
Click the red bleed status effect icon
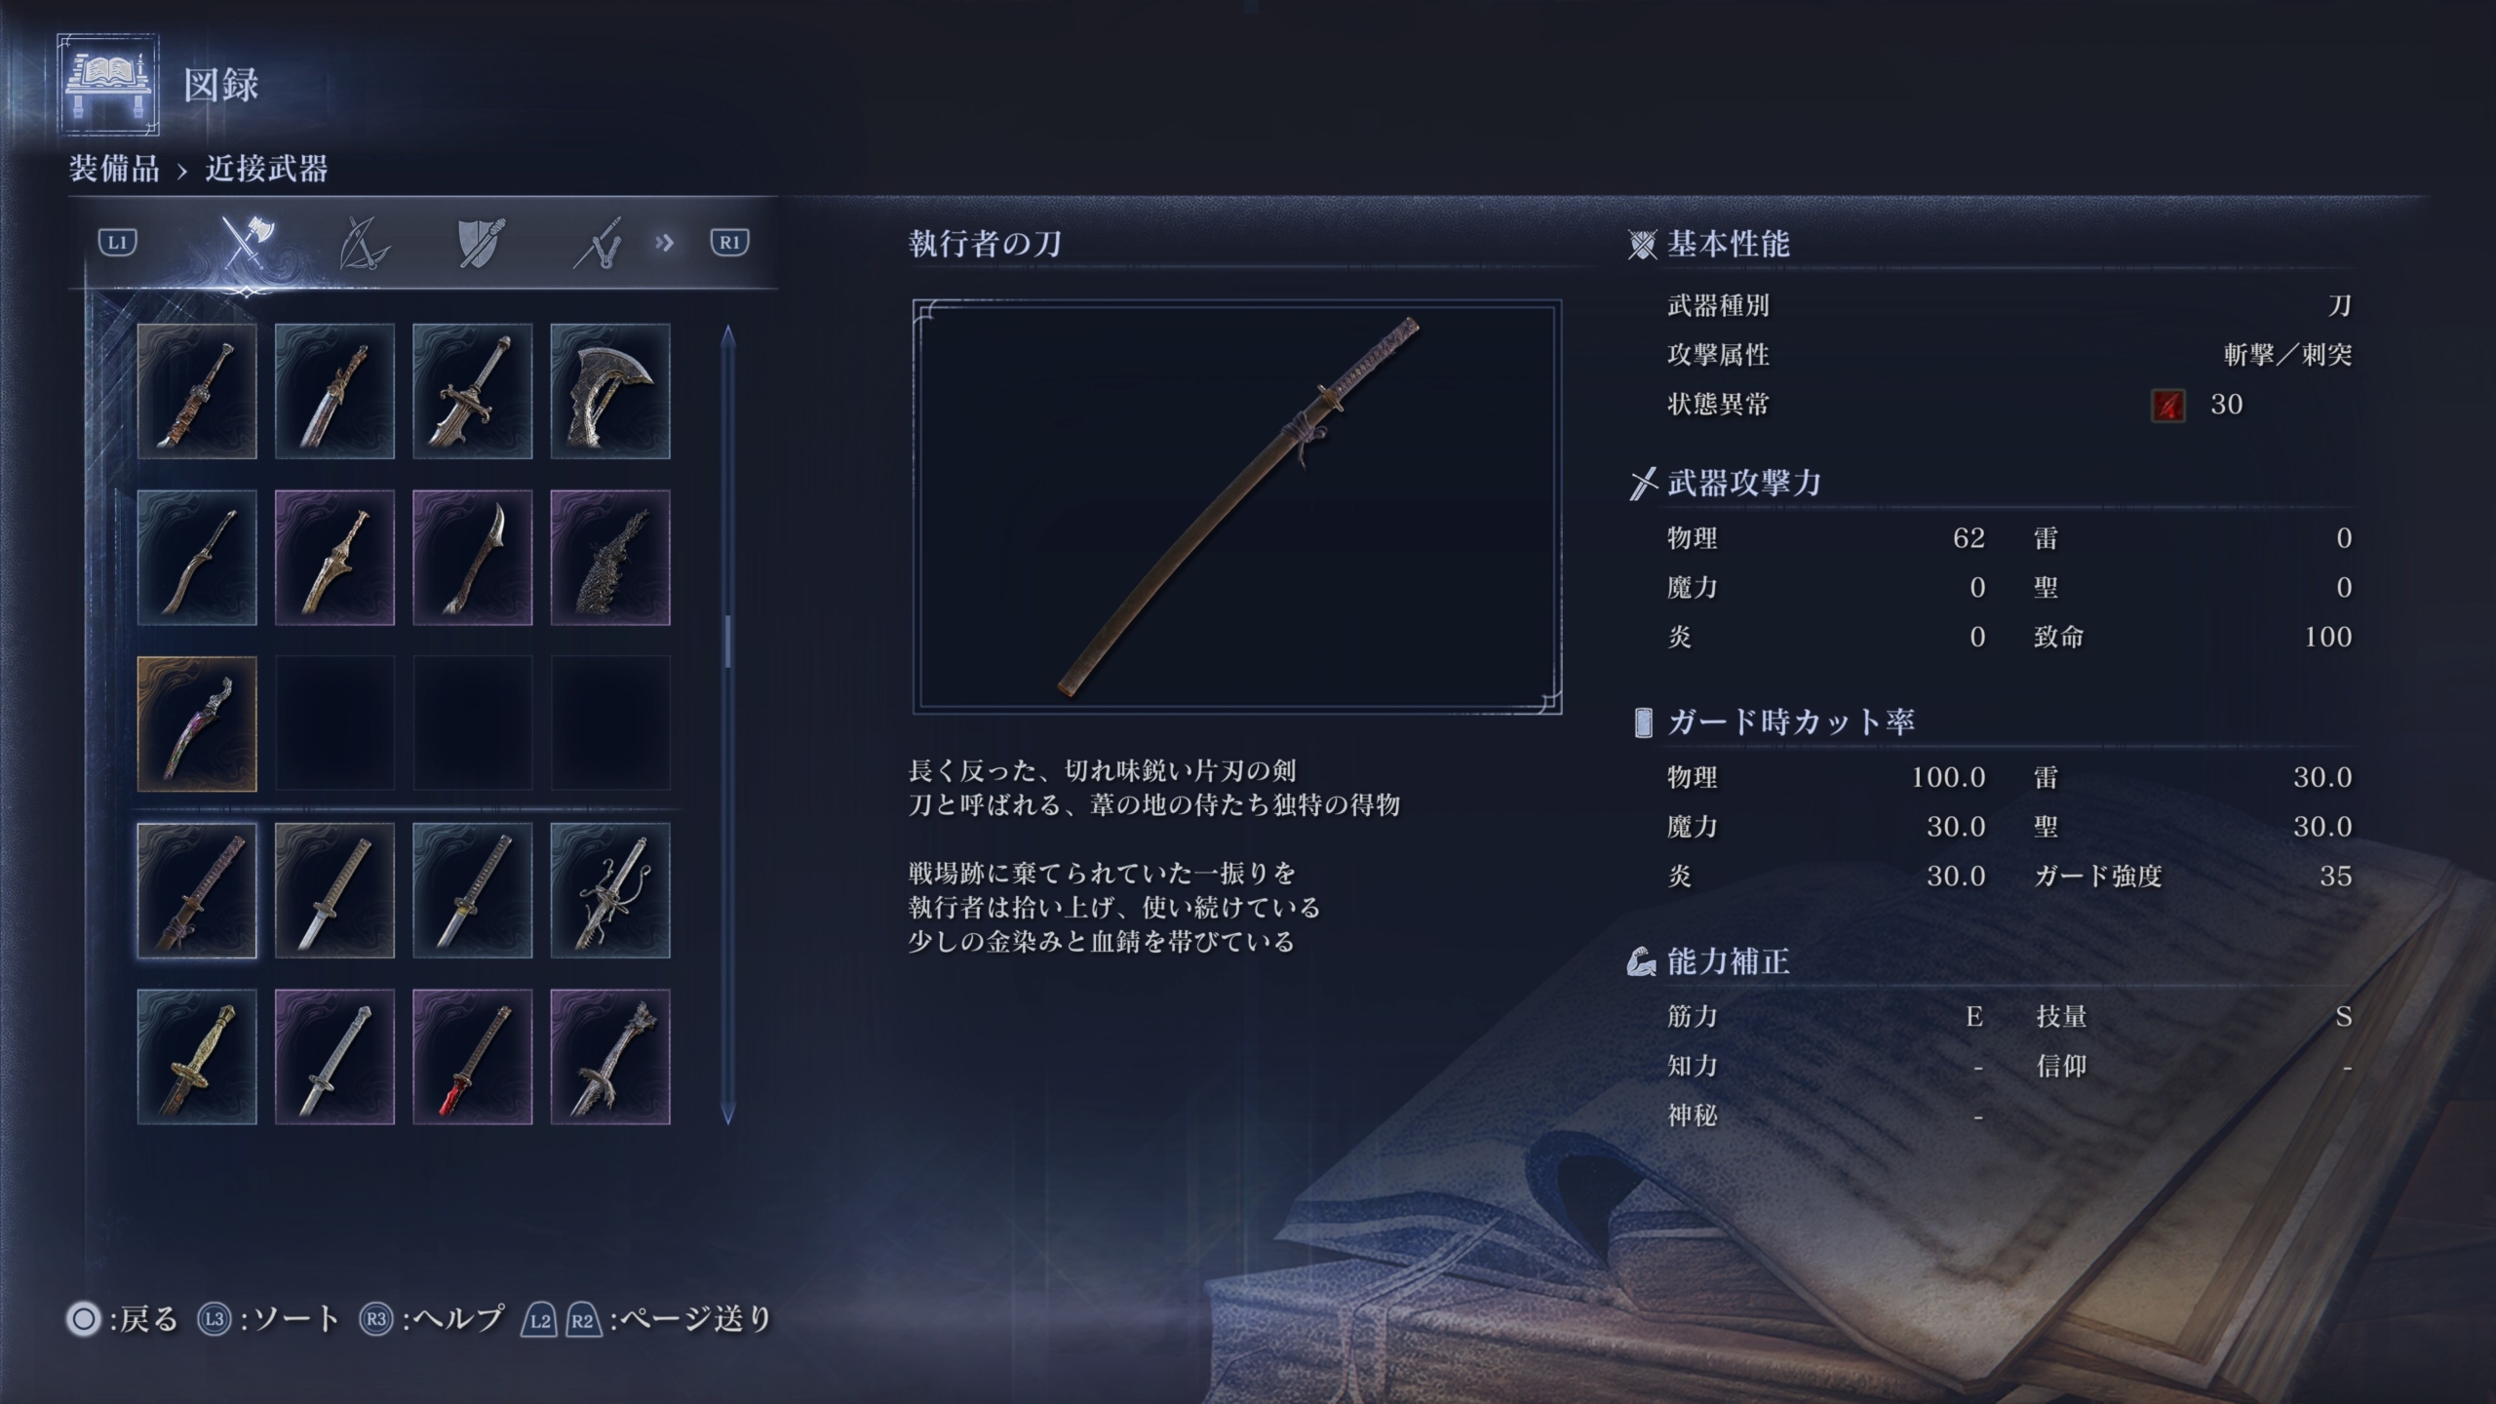pos(2167,406)
